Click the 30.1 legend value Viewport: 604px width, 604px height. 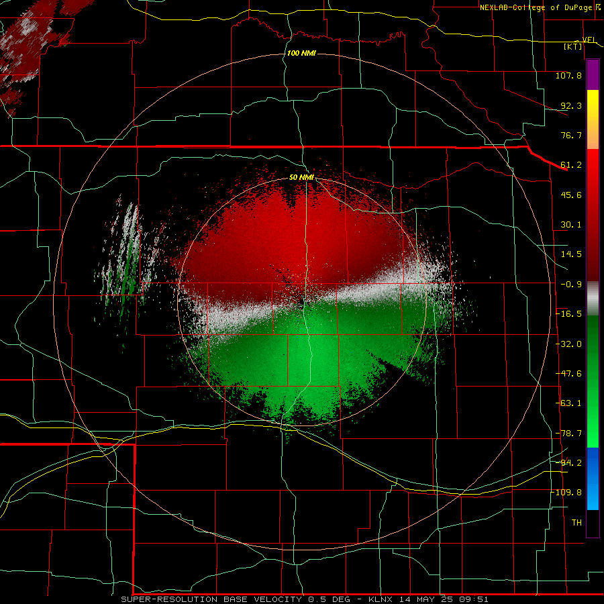[571, 225]
